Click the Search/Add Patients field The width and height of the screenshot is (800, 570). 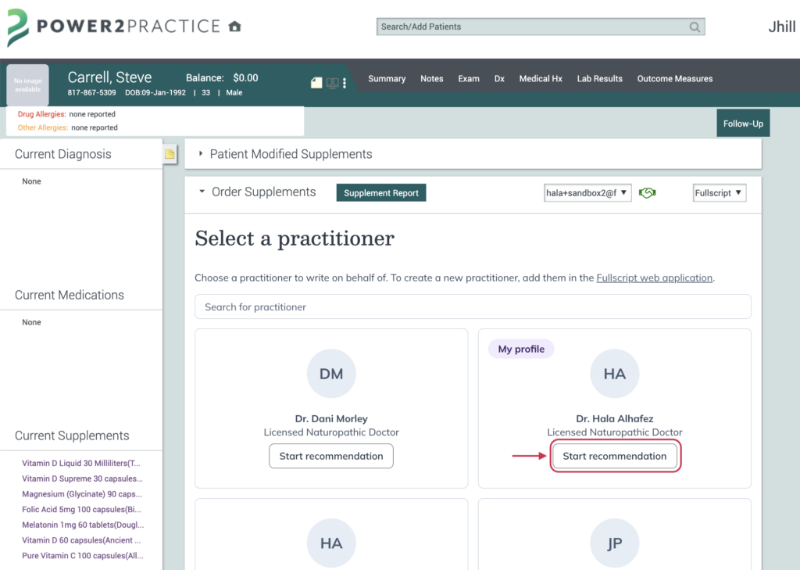(541, 27)
